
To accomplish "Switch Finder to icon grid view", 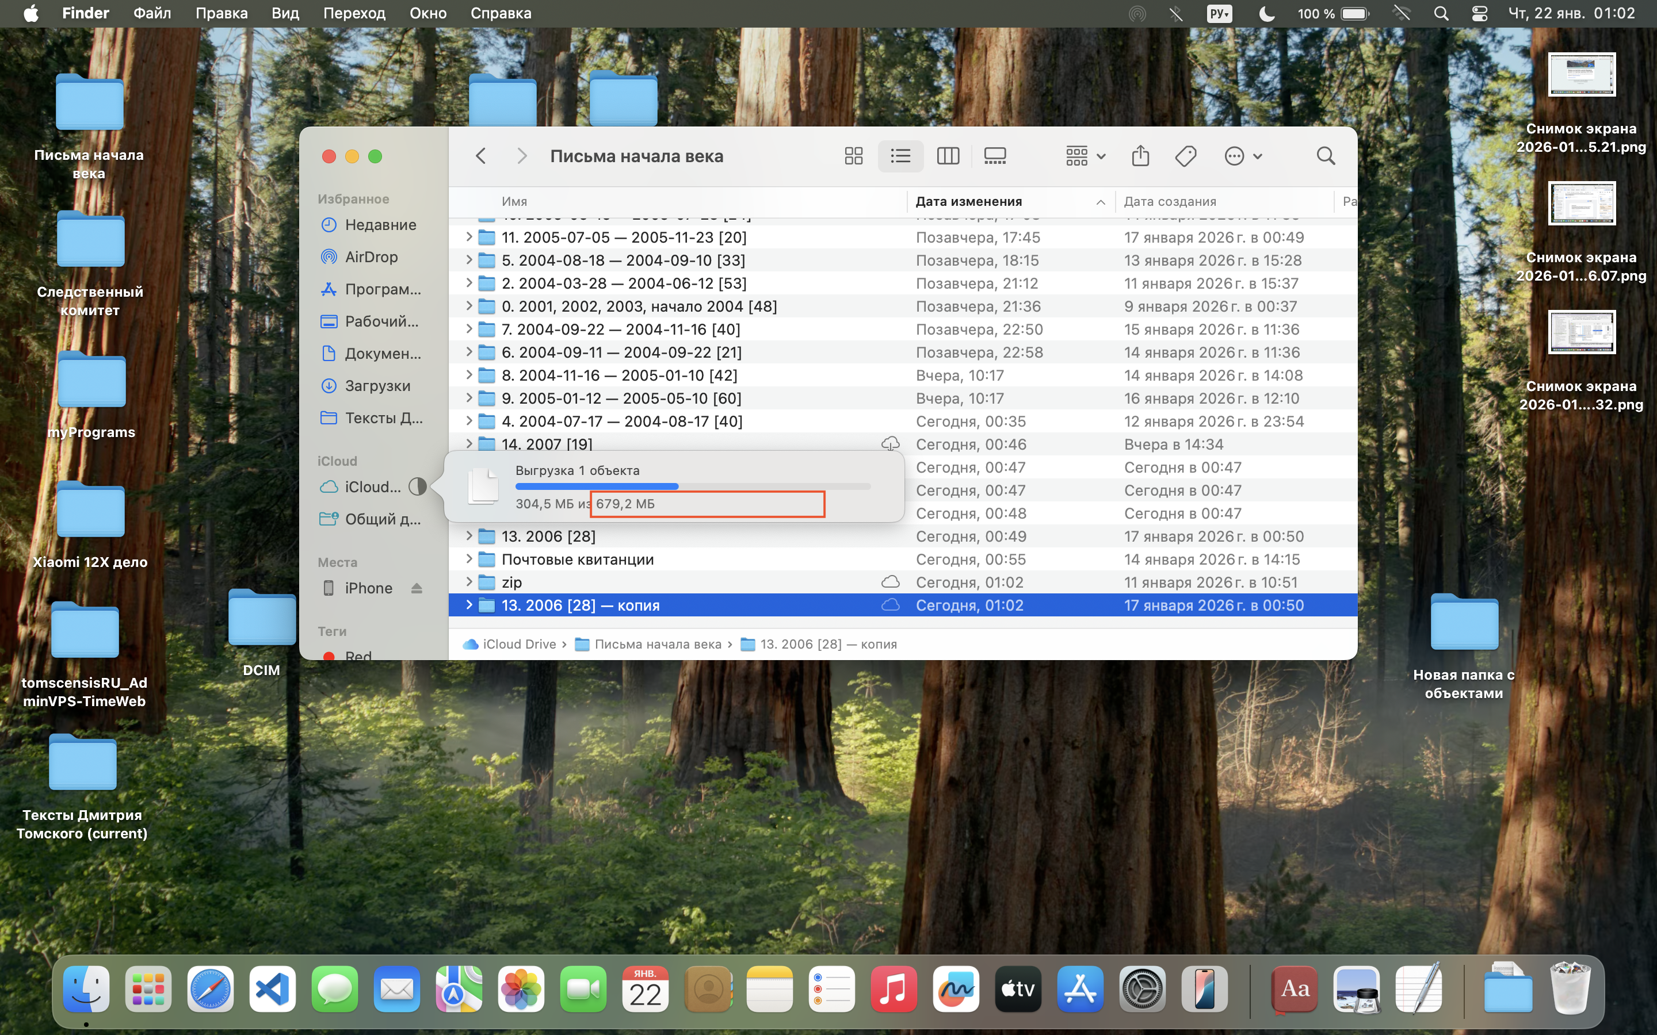I will point(853,156).
